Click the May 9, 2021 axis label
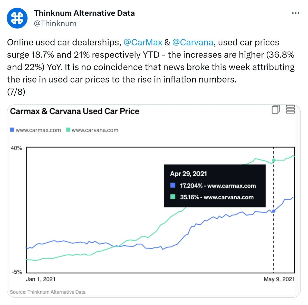 coord(279,279)
